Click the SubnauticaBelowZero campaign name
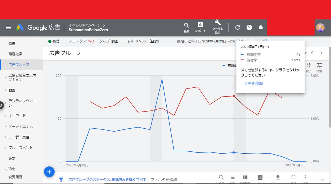 coord(88,30)
